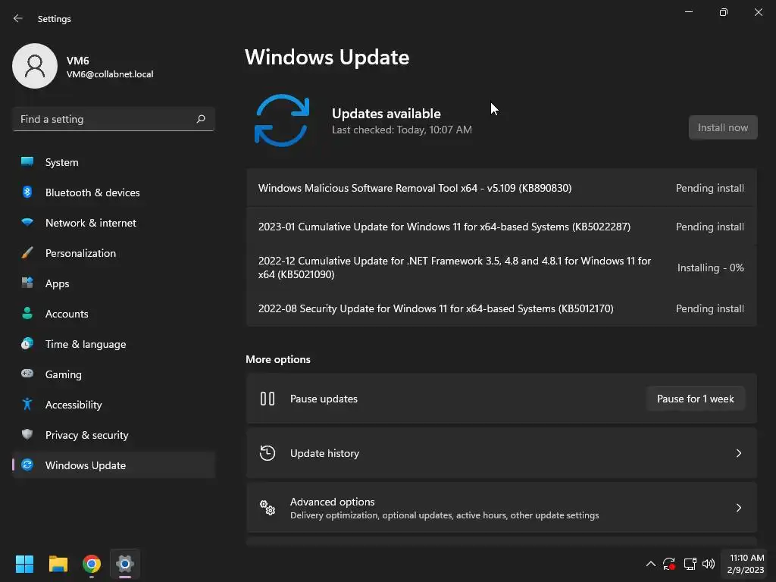The width and height of the screenshot is (776, 582).
Task: Launch Google Chrome from the taskbar
Action: [92, 564]
